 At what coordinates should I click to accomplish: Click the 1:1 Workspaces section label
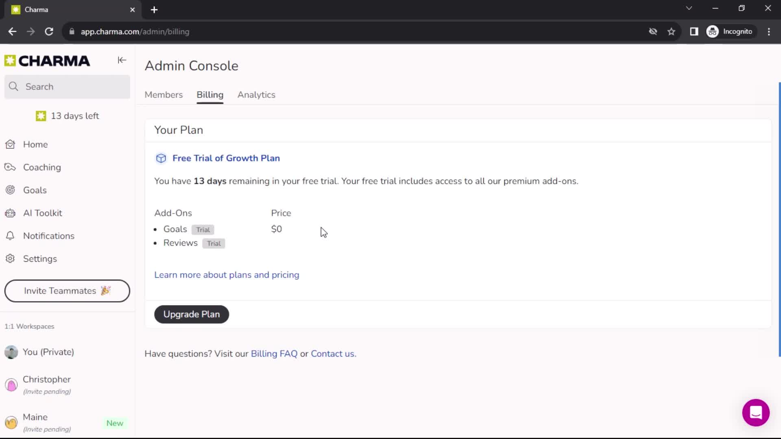29,326
